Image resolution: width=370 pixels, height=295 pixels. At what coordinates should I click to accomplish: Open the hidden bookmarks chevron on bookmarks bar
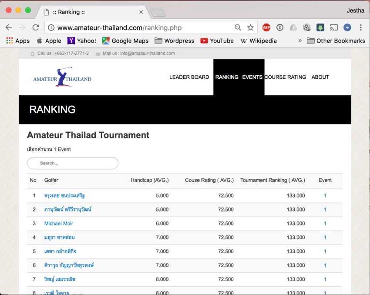click(300, 40)
